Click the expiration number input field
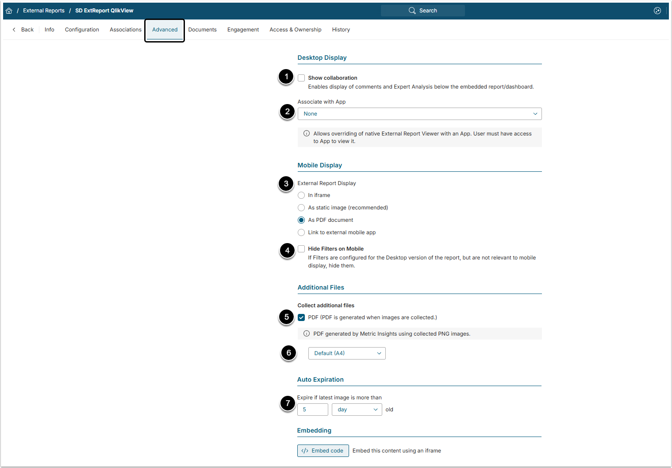672x468 pixels. [313, 410]
